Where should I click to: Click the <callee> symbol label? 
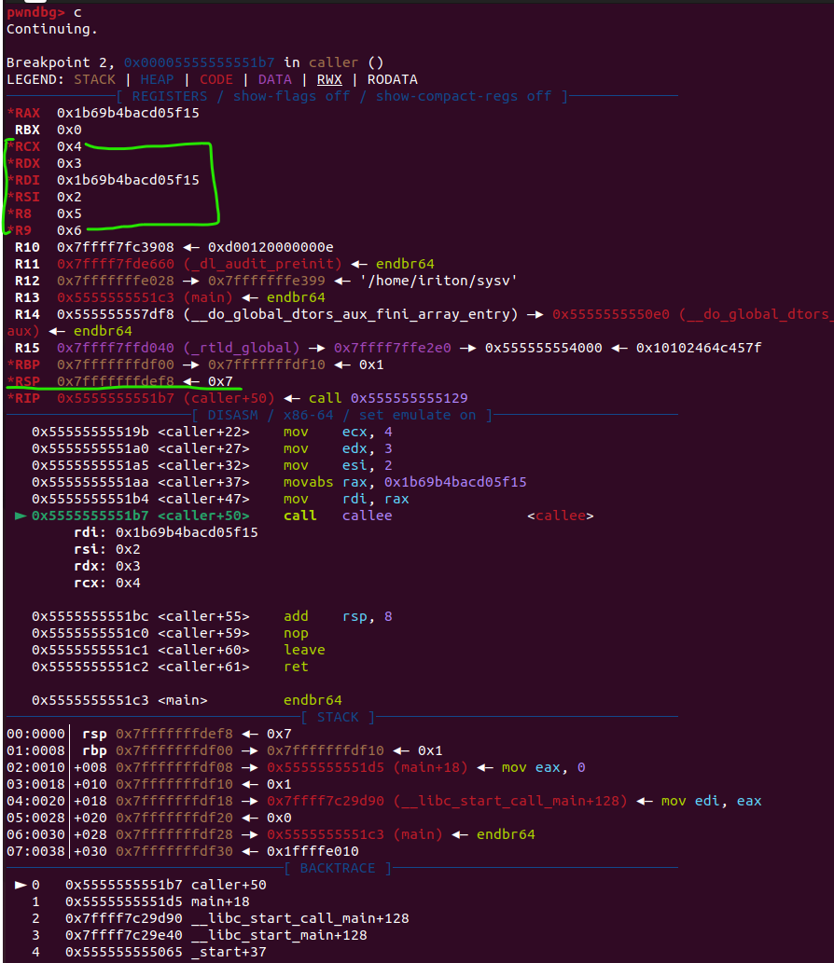pos(561,516)
